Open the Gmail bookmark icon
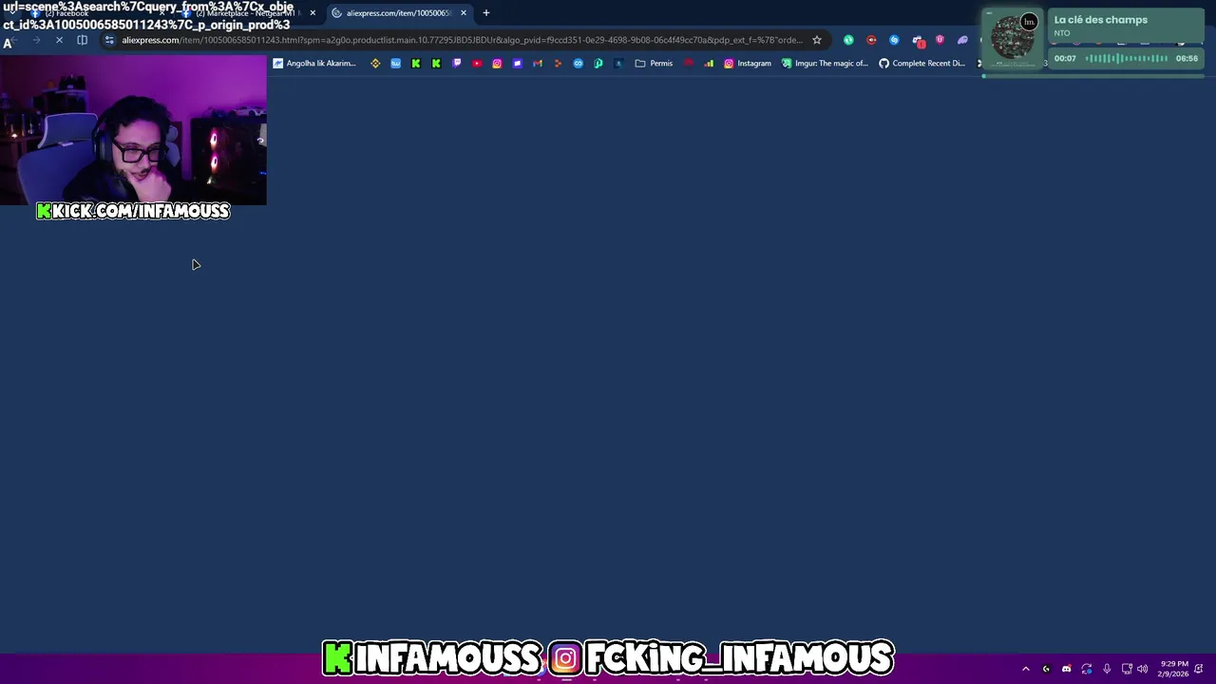 point(538,64)
